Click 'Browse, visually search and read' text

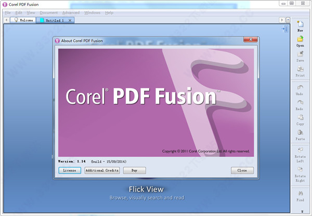tap(147, 198)
